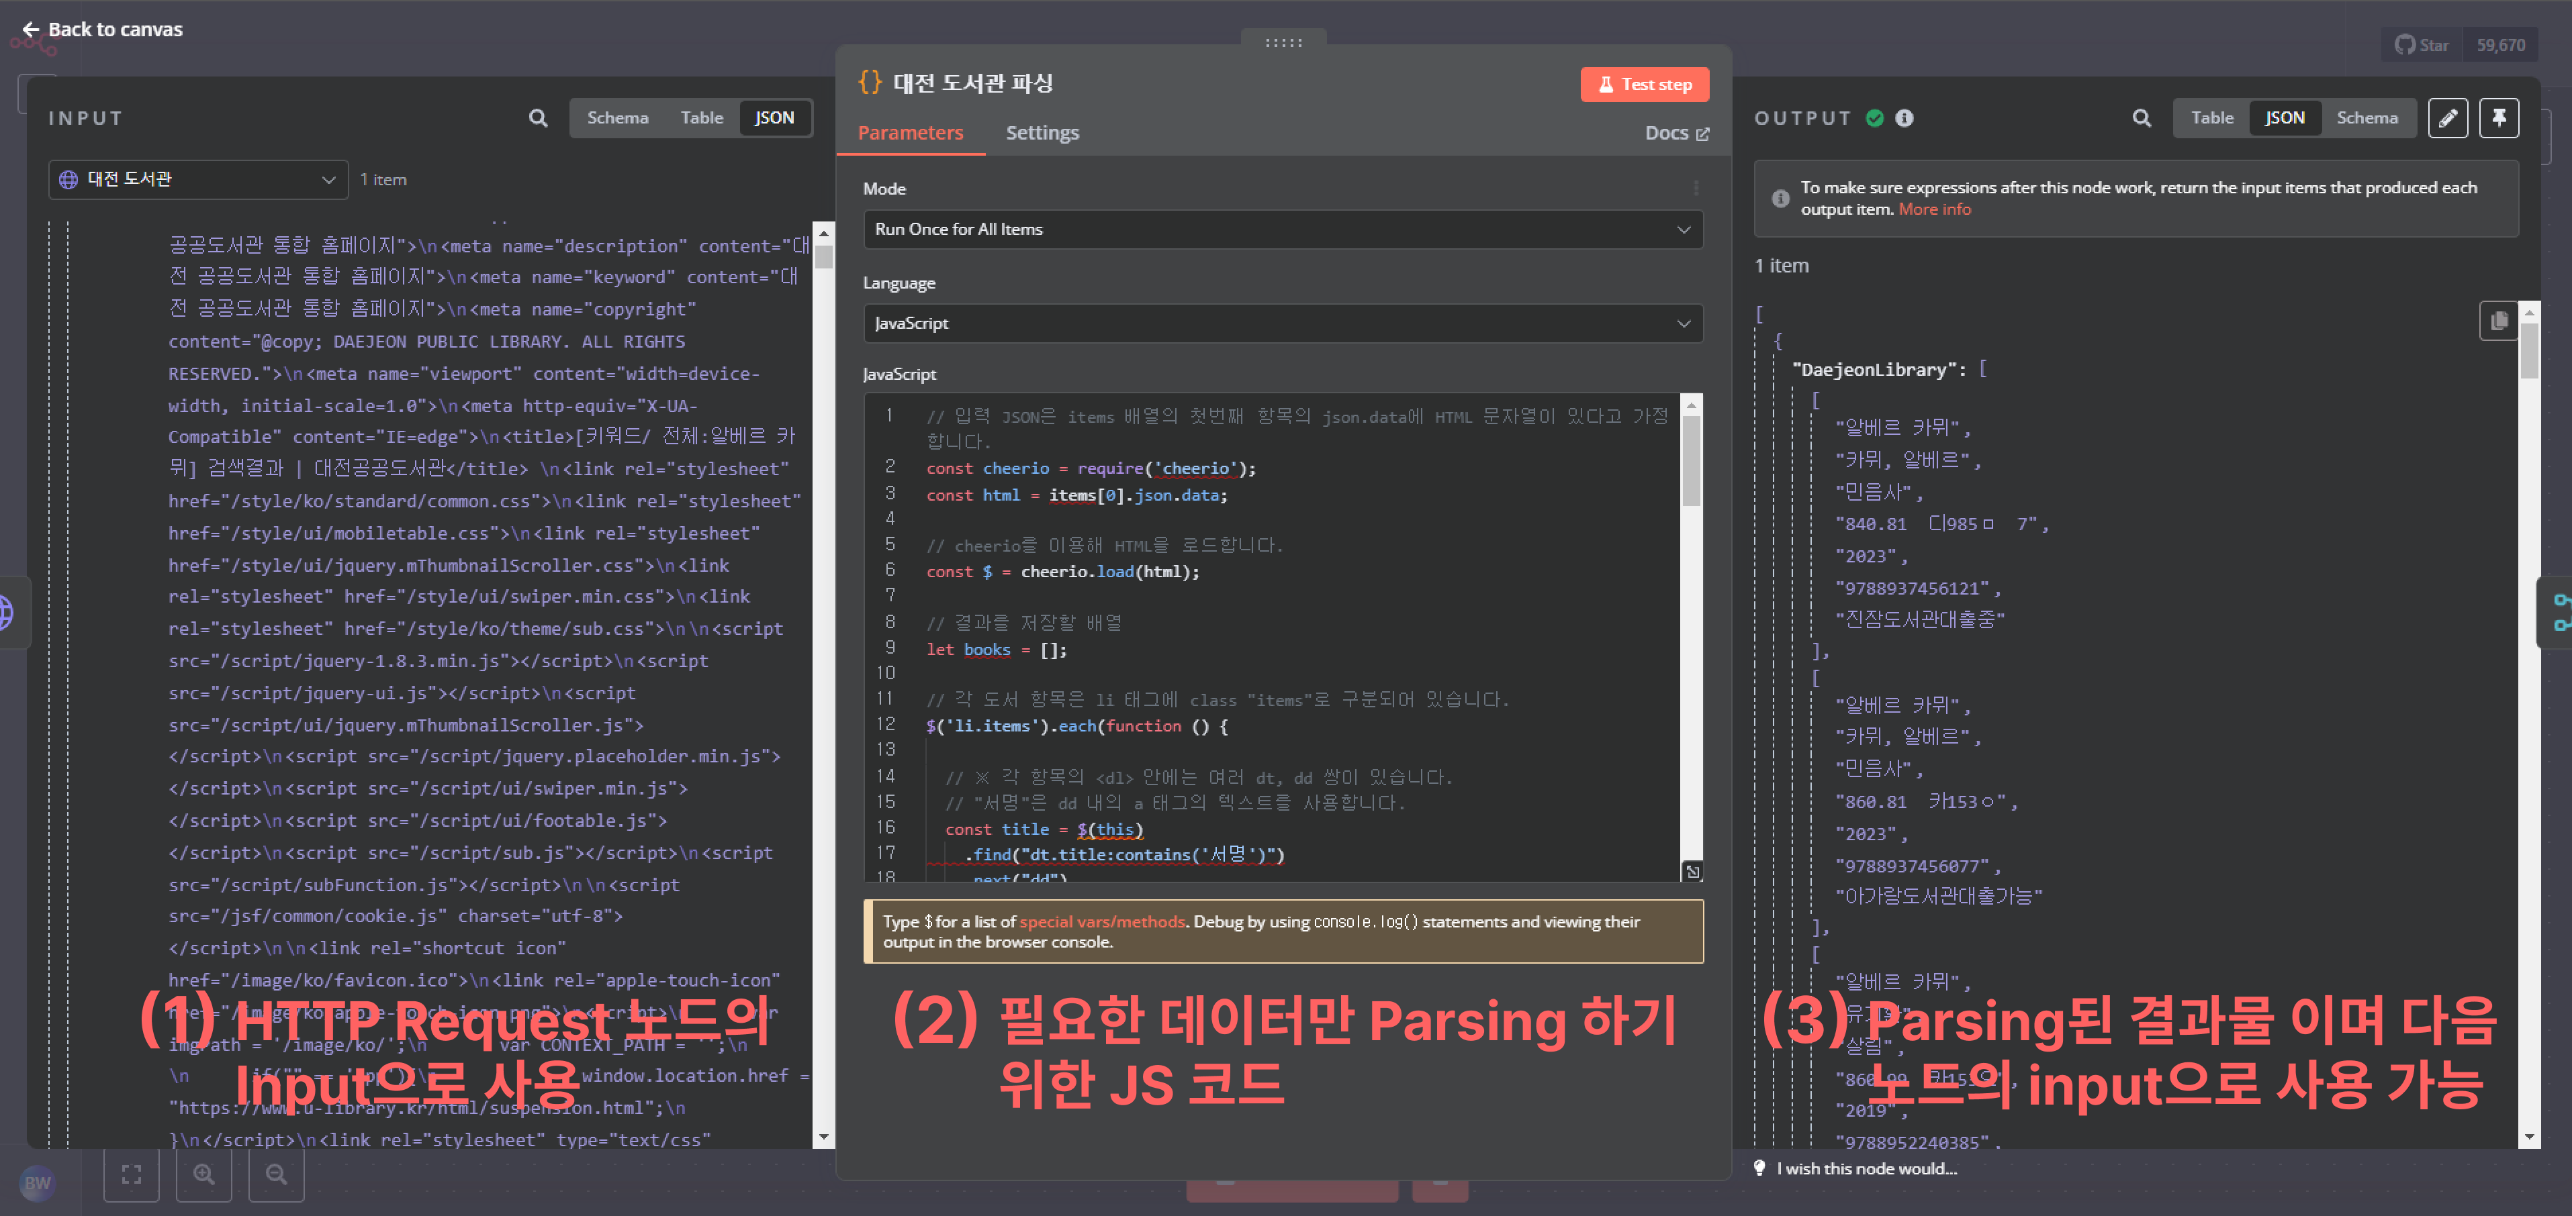Click code line cheerio.load(html)
2572x1216 pixels.
[1062, 572]
